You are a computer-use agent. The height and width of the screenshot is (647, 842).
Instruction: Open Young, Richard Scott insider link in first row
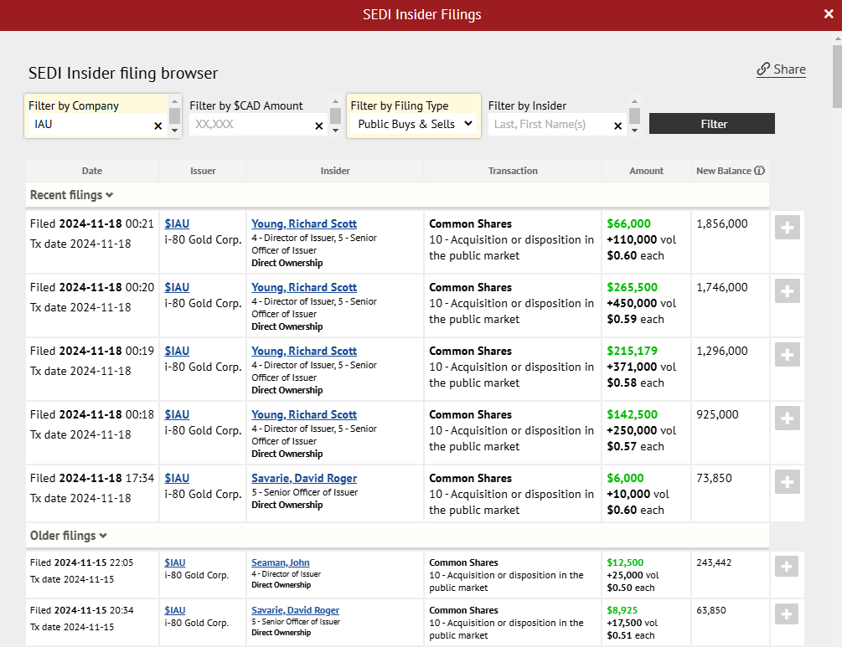point(304,223)
